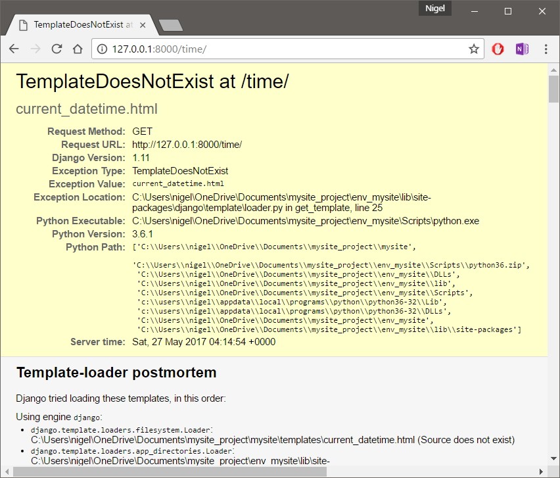The height and width of the screenshot is (478, 560).
Task: Click the Python Version value '3.6.1'
Action: 143,234
